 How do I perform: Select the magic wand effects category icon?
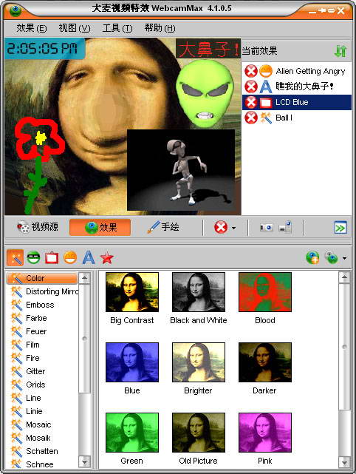[15, 258]
